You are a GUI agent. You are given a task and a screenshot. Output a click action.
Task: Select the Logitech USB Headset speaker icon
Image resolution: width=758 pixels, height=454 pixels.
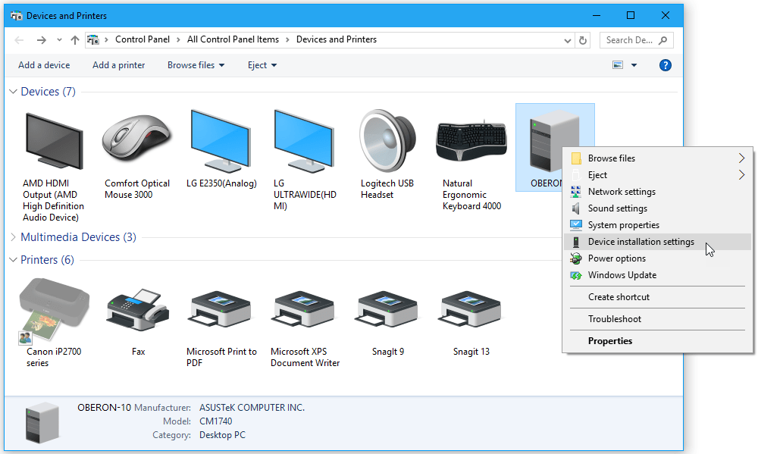387,141
